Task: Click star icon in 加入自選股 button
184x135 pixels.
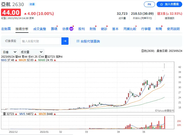Action: tap(162, 4)
